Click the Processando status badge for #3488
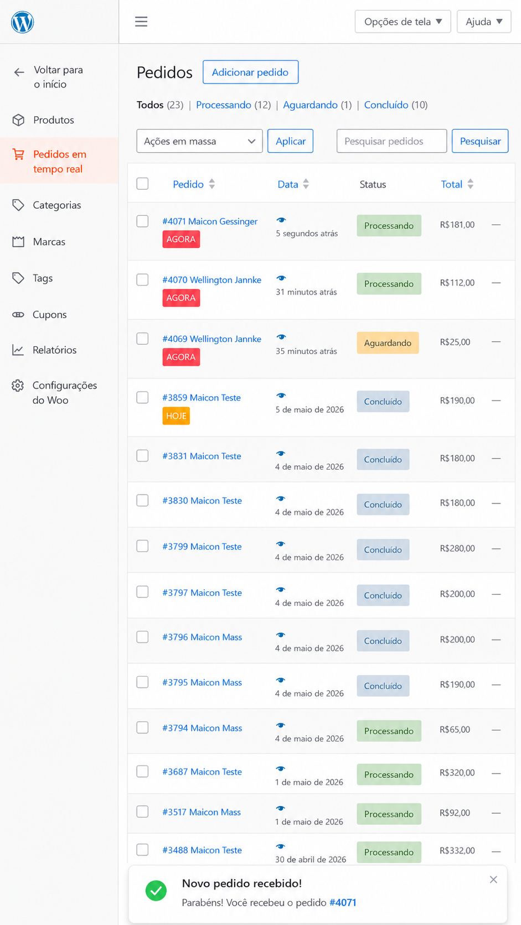The height and width of the screenshot is (925, 521). tap(389, 852)
